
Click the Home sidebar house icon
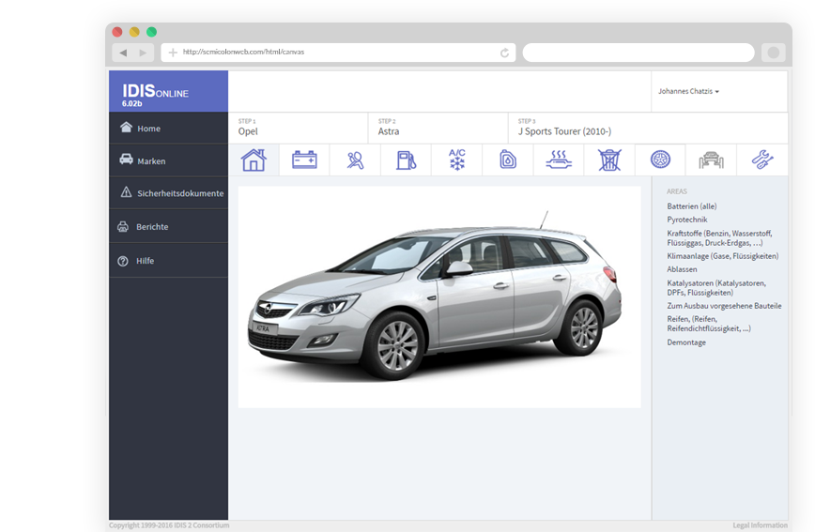[x=126, y=128]
